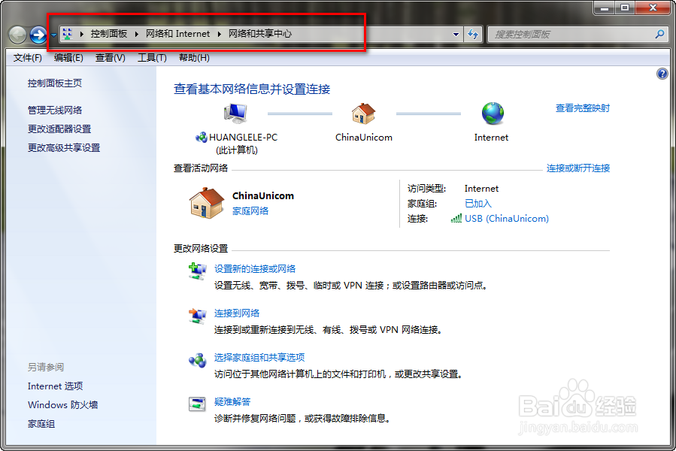This screenshot has height=451, width=676.
Task: Click the Back navigation arrow button
Action: click(x=18, y=35)
